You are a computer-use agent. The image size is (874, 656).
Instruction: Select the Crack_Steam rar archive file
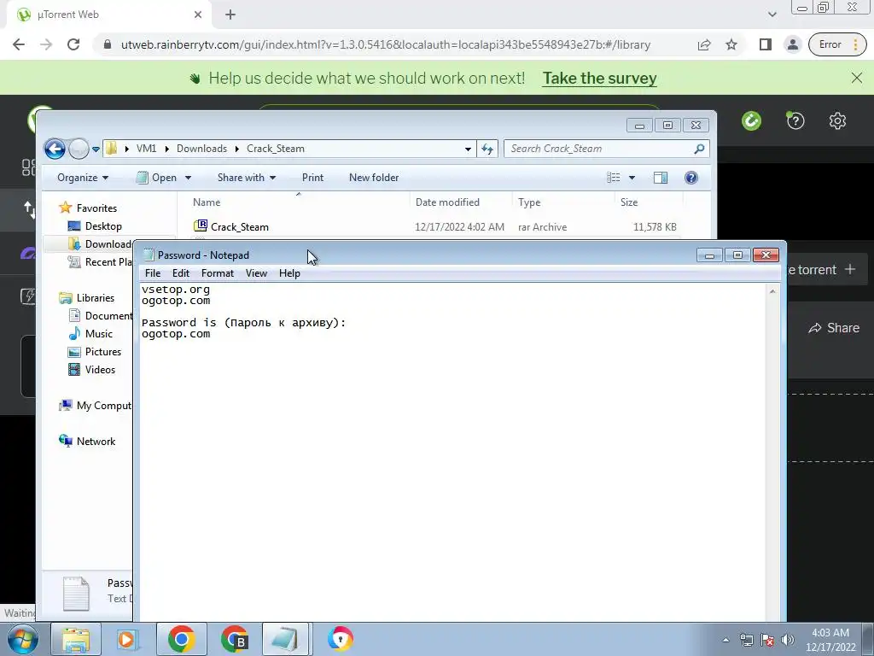(434, 226)
